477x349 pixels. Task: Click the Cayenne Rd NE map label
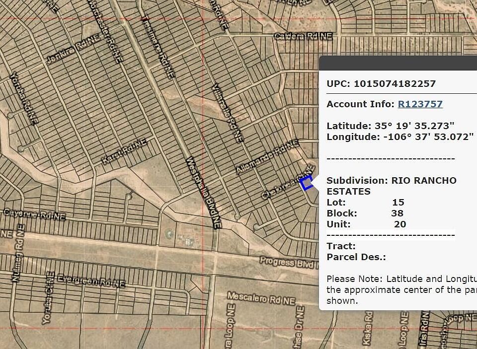coord(34,214)
